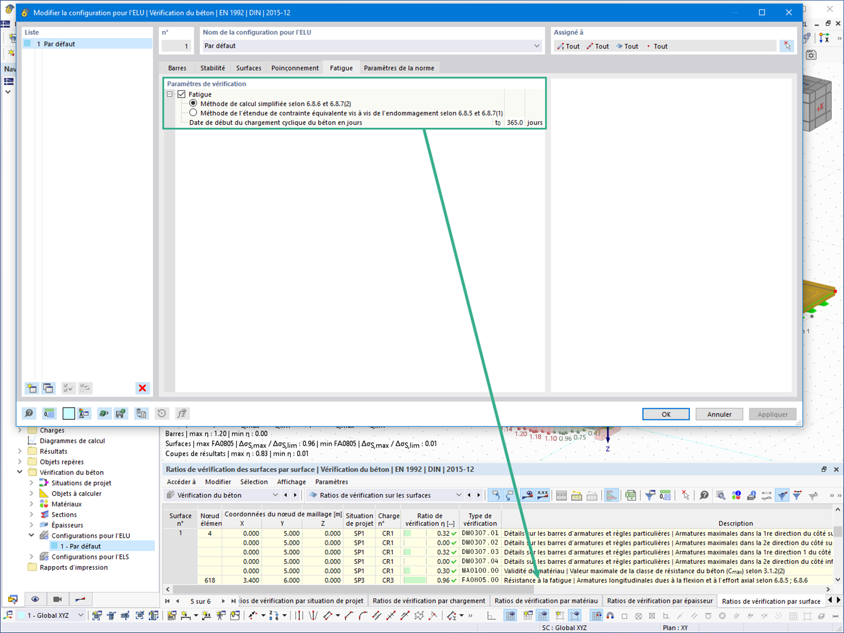Viewport: 844px width, 633px height.
Task: Click the first-page arrow of the table tab navigator
Action: (167, 601)
